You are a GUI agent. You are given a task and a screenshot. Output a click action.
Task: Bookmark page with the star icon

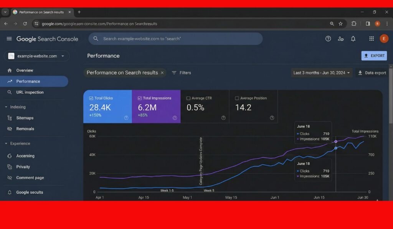[340, 24]
